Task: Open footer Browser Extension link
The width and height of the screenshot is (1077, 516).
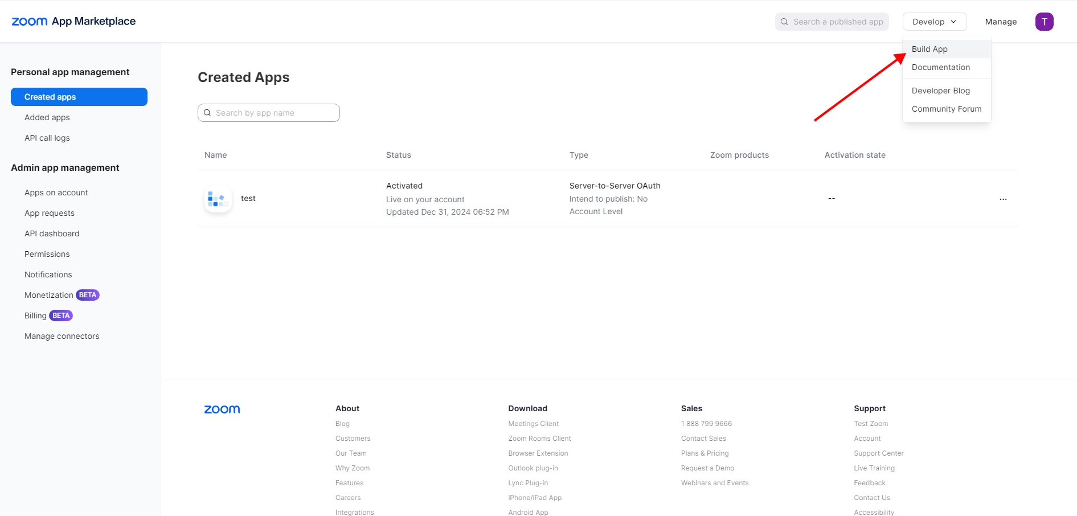Action: (x=538, y=453)
